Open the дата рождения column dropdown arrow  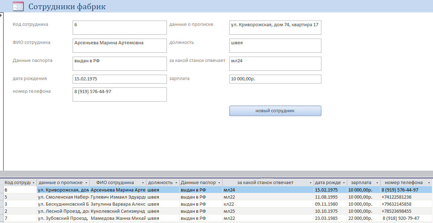(x=344, y=183)
